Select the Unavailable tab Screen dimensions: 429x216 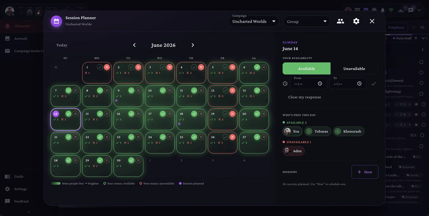coord(354,69)
